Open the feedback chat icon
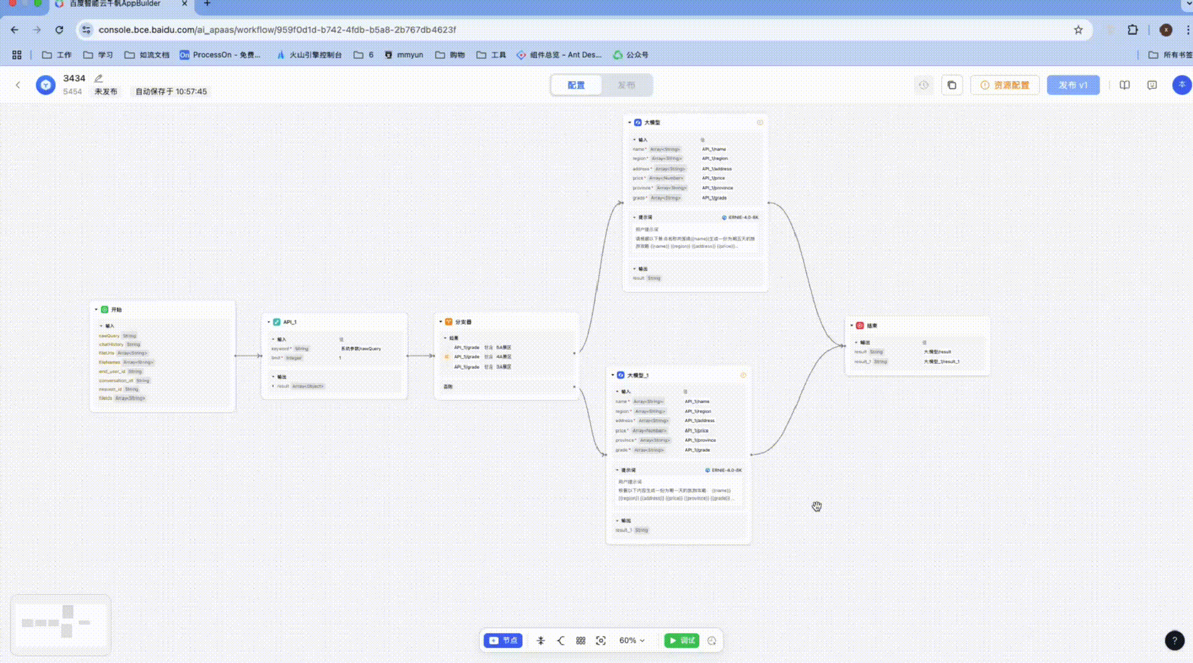The height and width of the screenshot is (663, 1193). [x=1152, y=85]
